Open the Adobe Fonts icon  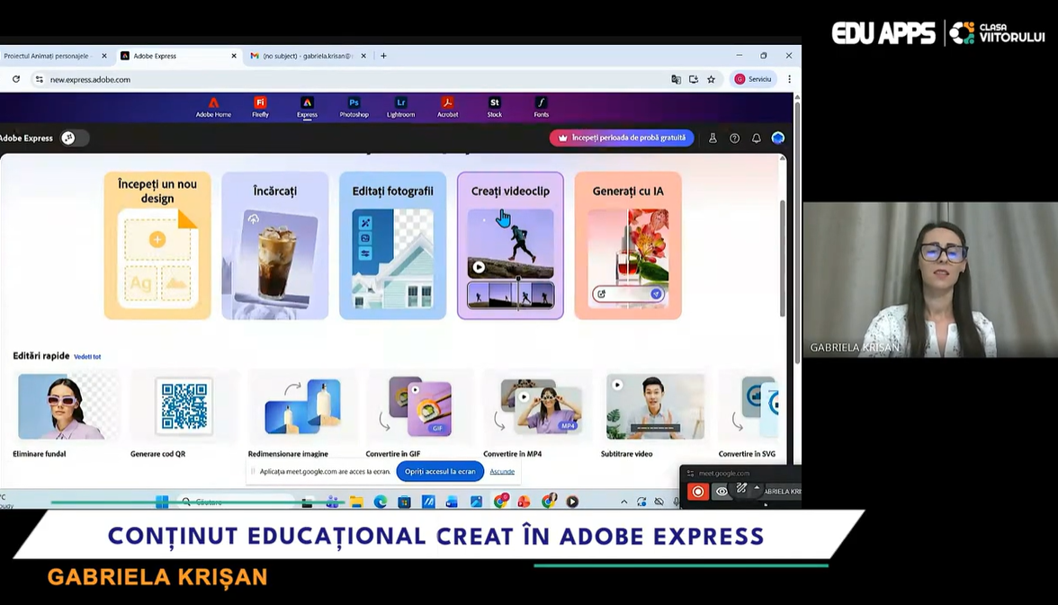click(542, 107)
